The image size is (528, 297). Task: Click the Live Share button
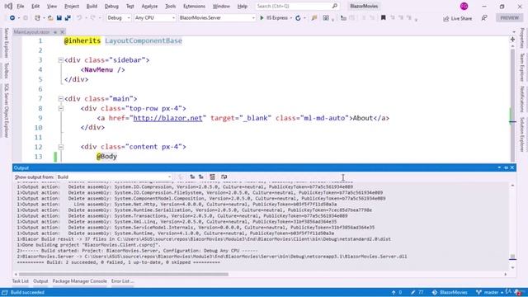458,18
